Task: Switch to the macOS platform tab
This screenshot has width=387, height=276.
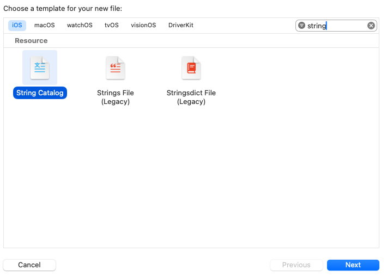Action: tap(45, 26)
